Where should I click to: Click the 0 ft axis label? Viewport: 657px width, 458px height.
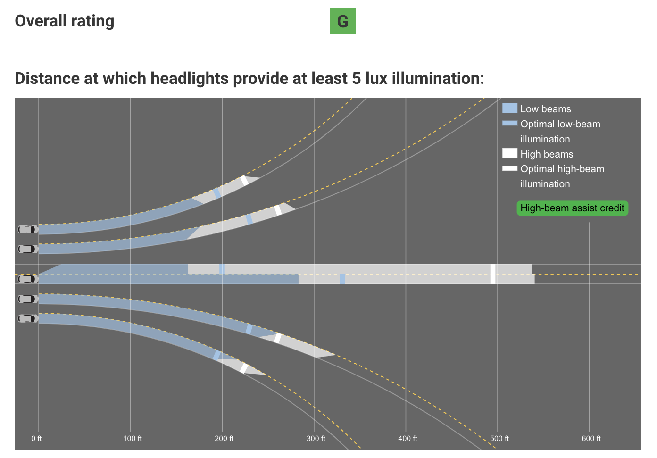36,439
